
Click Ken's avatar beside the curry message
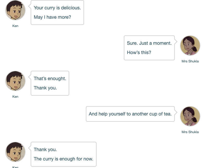[15, 10]
